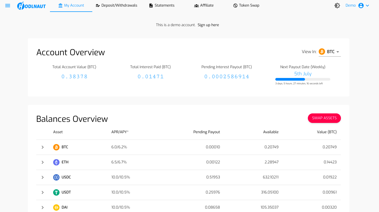Open the hamburger navigation menu
This screenshot has width=379, height=212.
(x=8, y=6)
